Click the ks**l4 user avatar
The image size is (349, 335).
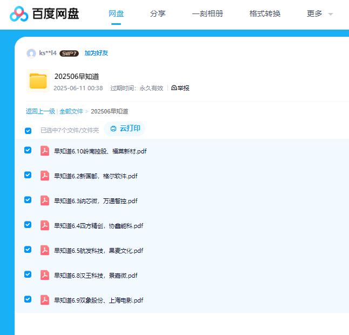coord(31,53)
